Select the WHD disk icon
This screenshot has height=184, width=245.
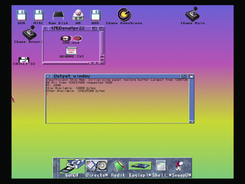point(95,15)
